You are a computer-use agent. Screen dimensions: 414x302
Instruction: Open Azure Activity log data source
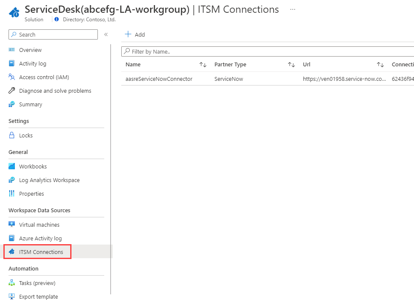[x=40, y=238]
